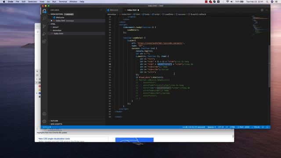Open the Run menu

click(54, 2)
